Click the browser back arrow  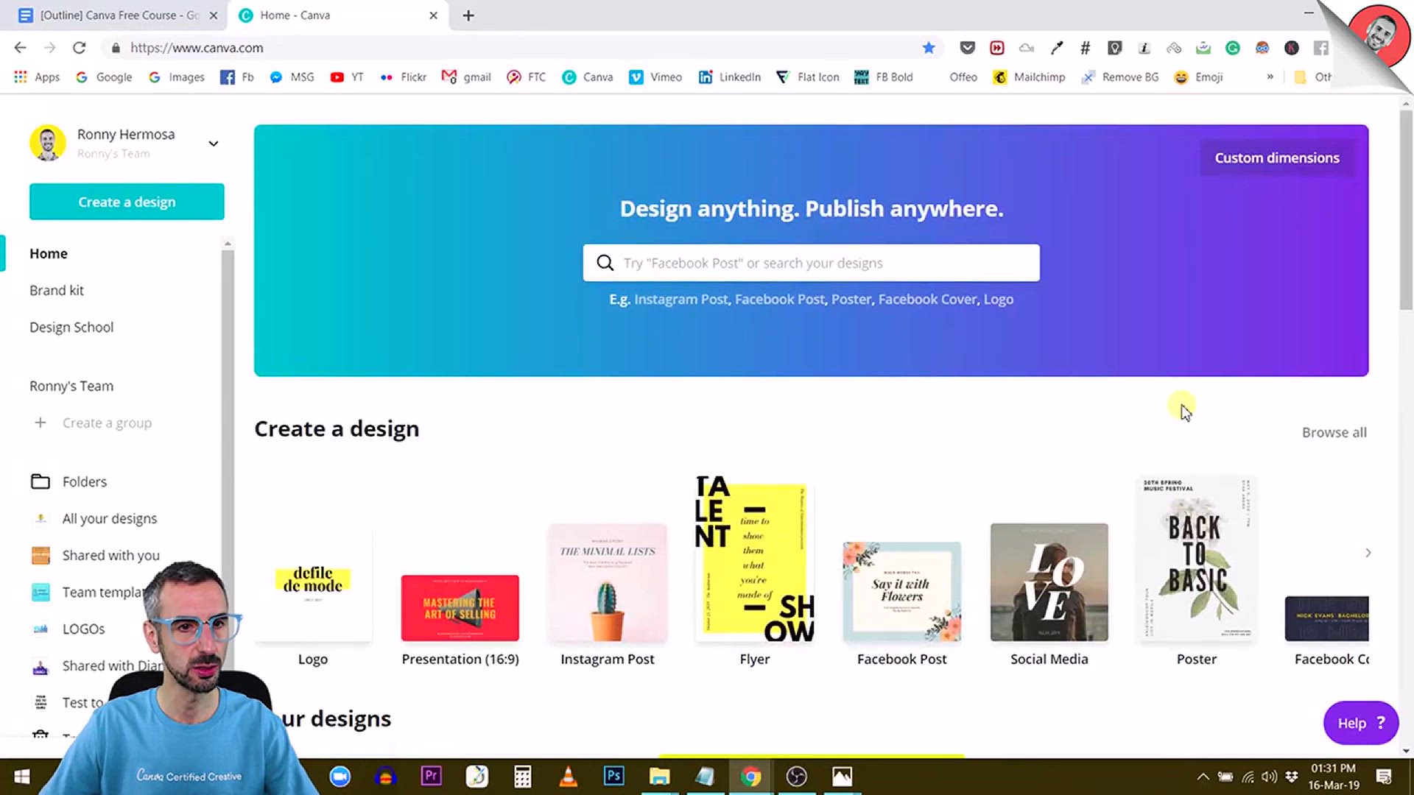pos(20,48)
